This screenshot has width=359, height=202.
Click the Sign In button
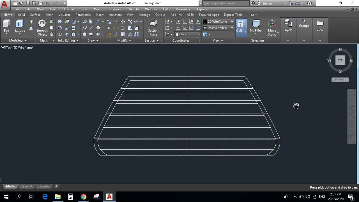pos(264,3)
